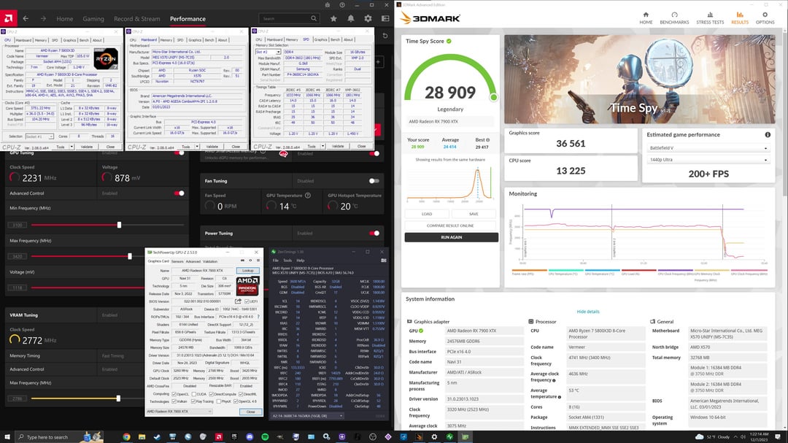Click the help question icon in Adrenalin title bar
This screenshot has width=788, height=443.
342,4
